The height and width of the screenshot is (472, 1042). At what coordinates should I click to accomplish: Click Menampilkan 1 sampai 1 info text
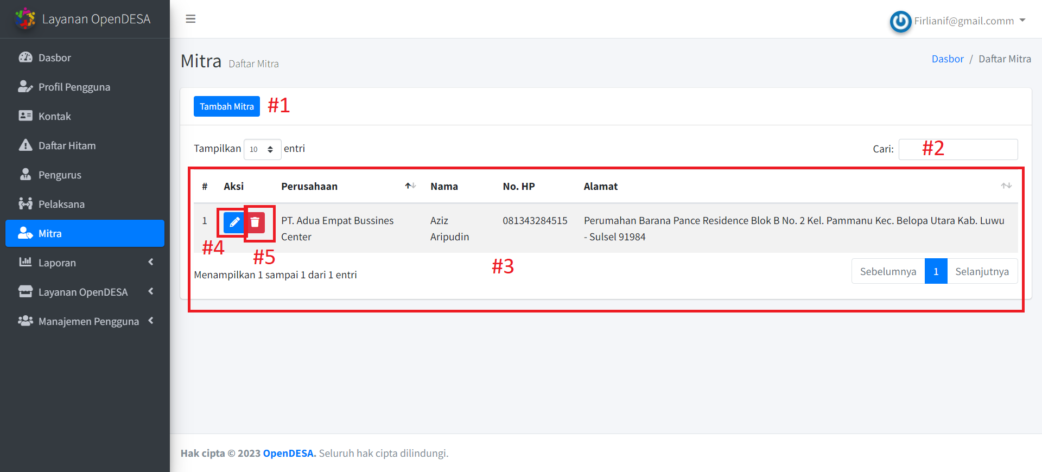pyautogui.click(x=275, y=275)
